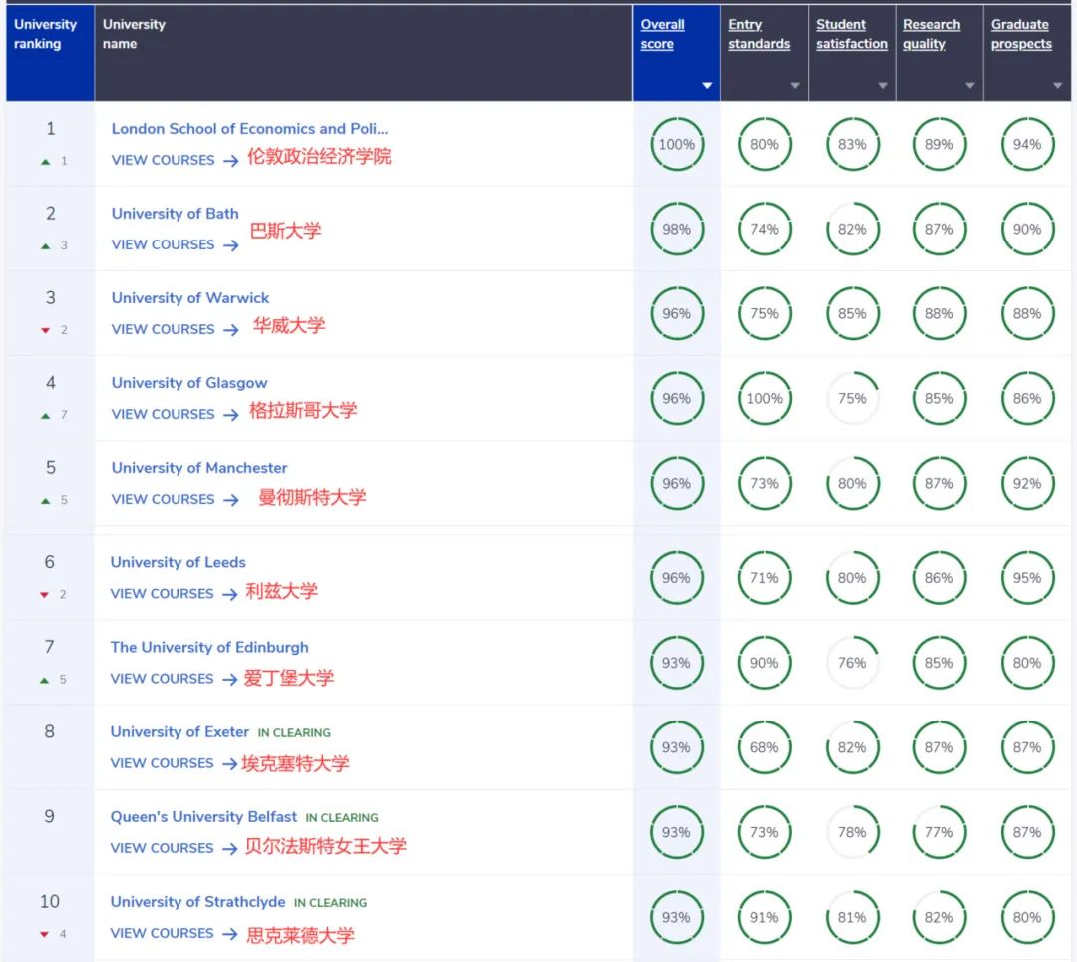Click Exeter IN CLEARING label
This screenshot has width=1077, height=962.
[294, 733]
